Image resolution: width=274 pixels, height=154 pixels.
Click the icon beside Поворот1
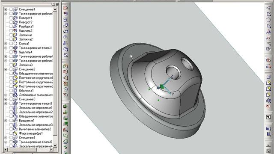pos(15,18)
